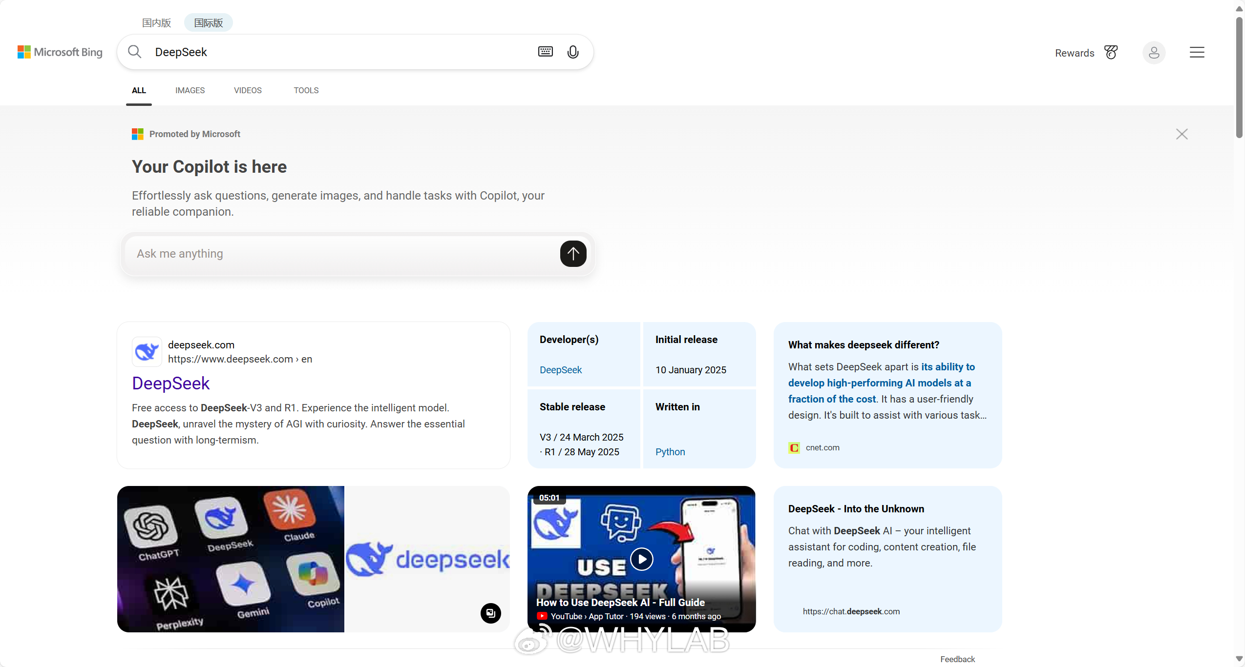Switch to 国内版 domestic version
This screenshot has height=667, width=1245.
156,23
